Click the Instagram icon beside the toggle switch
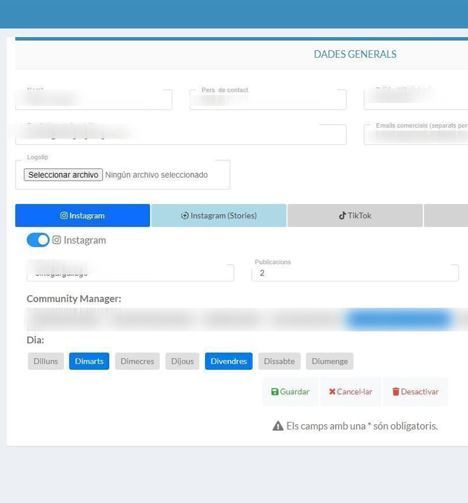This screenshot has height=503, width=468. pyautogui.click(x=57, y=240)
